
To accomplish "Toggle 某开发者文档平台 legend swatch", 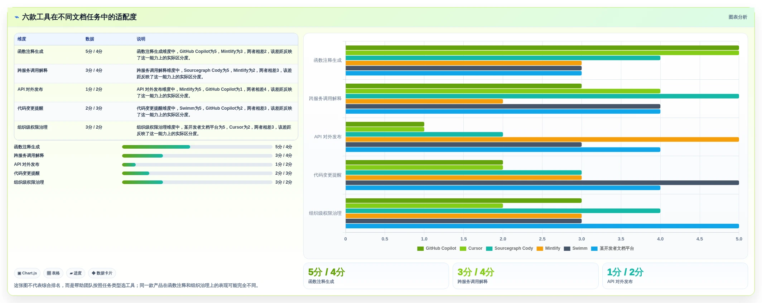I will (x=594, y=249).
